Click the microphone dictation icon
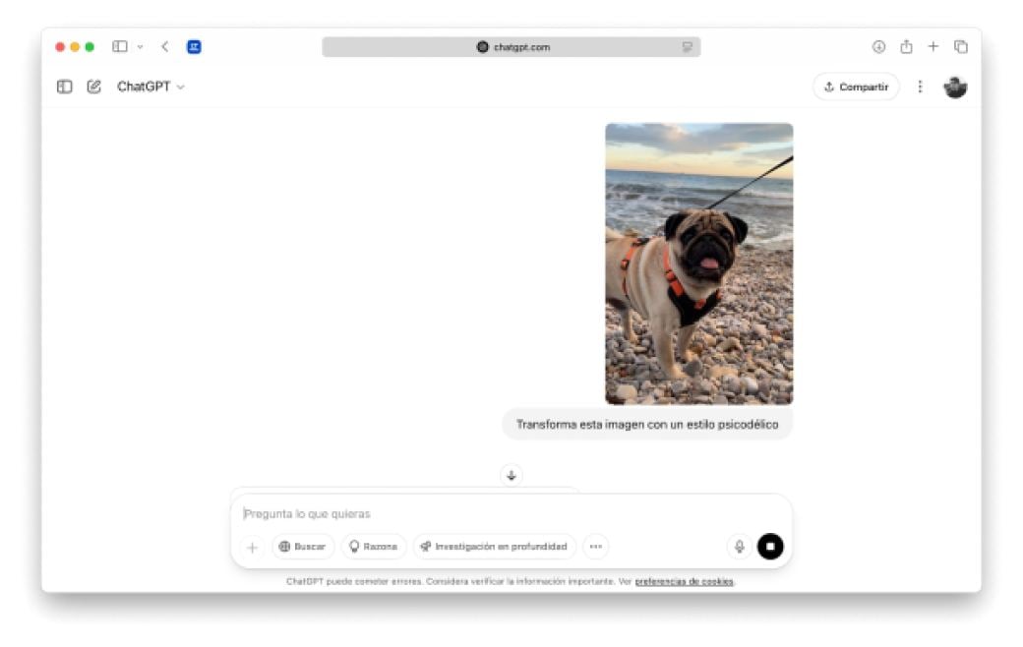 739,547
